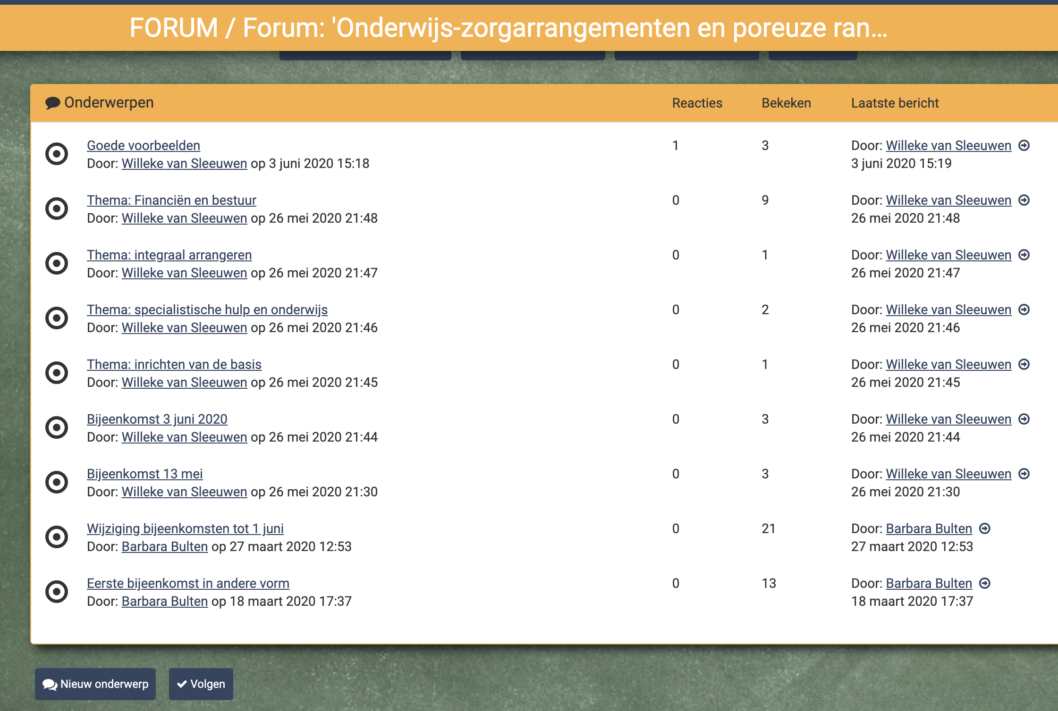Click arrow icon in Bijeenkomst 3 juni 2020 row
1058x711 pixels.
coord(1024,419)
